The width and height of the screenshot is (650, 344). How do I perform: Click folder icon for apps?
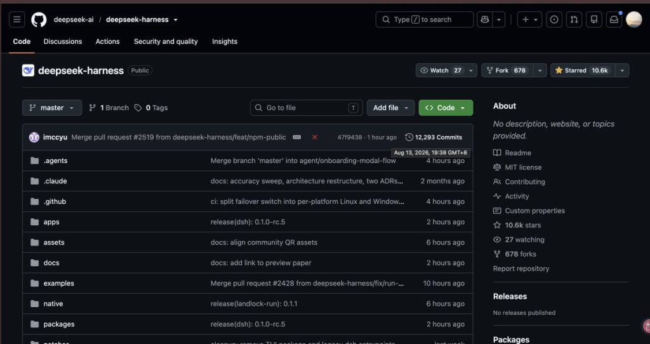point(35,222)
